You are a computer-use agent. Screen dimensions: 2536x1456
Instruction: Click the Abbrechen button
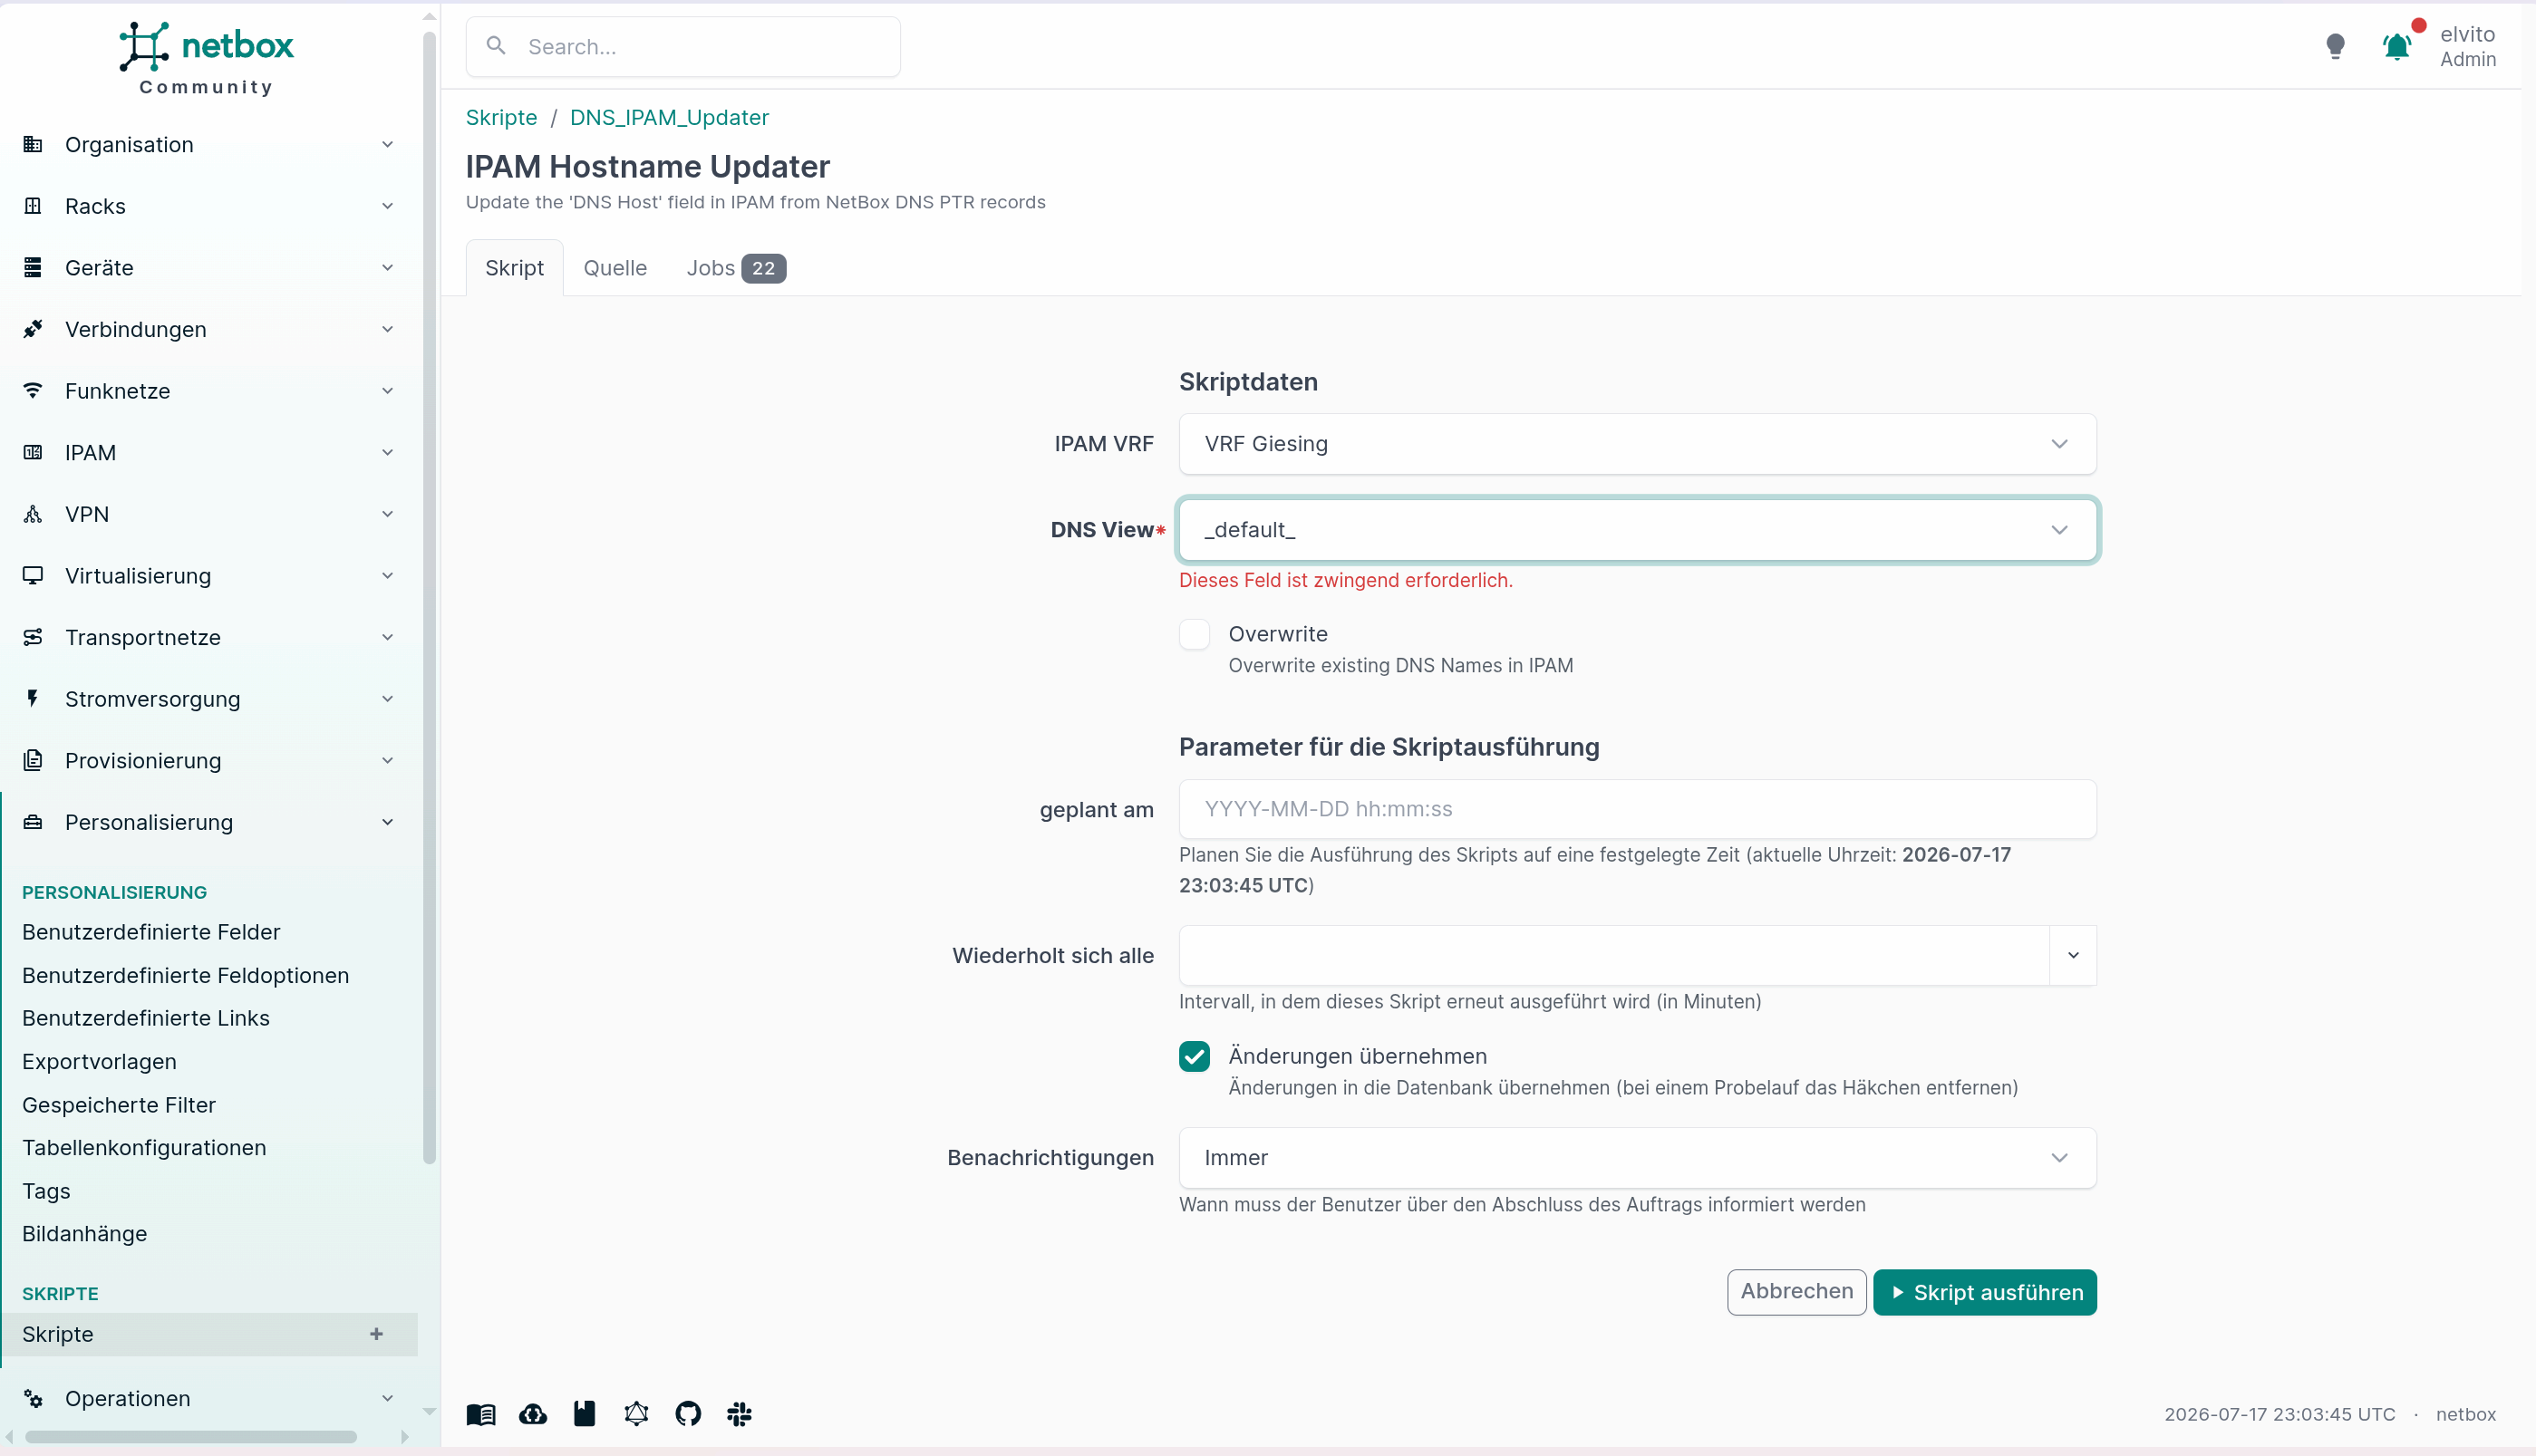(1796, 1292)
